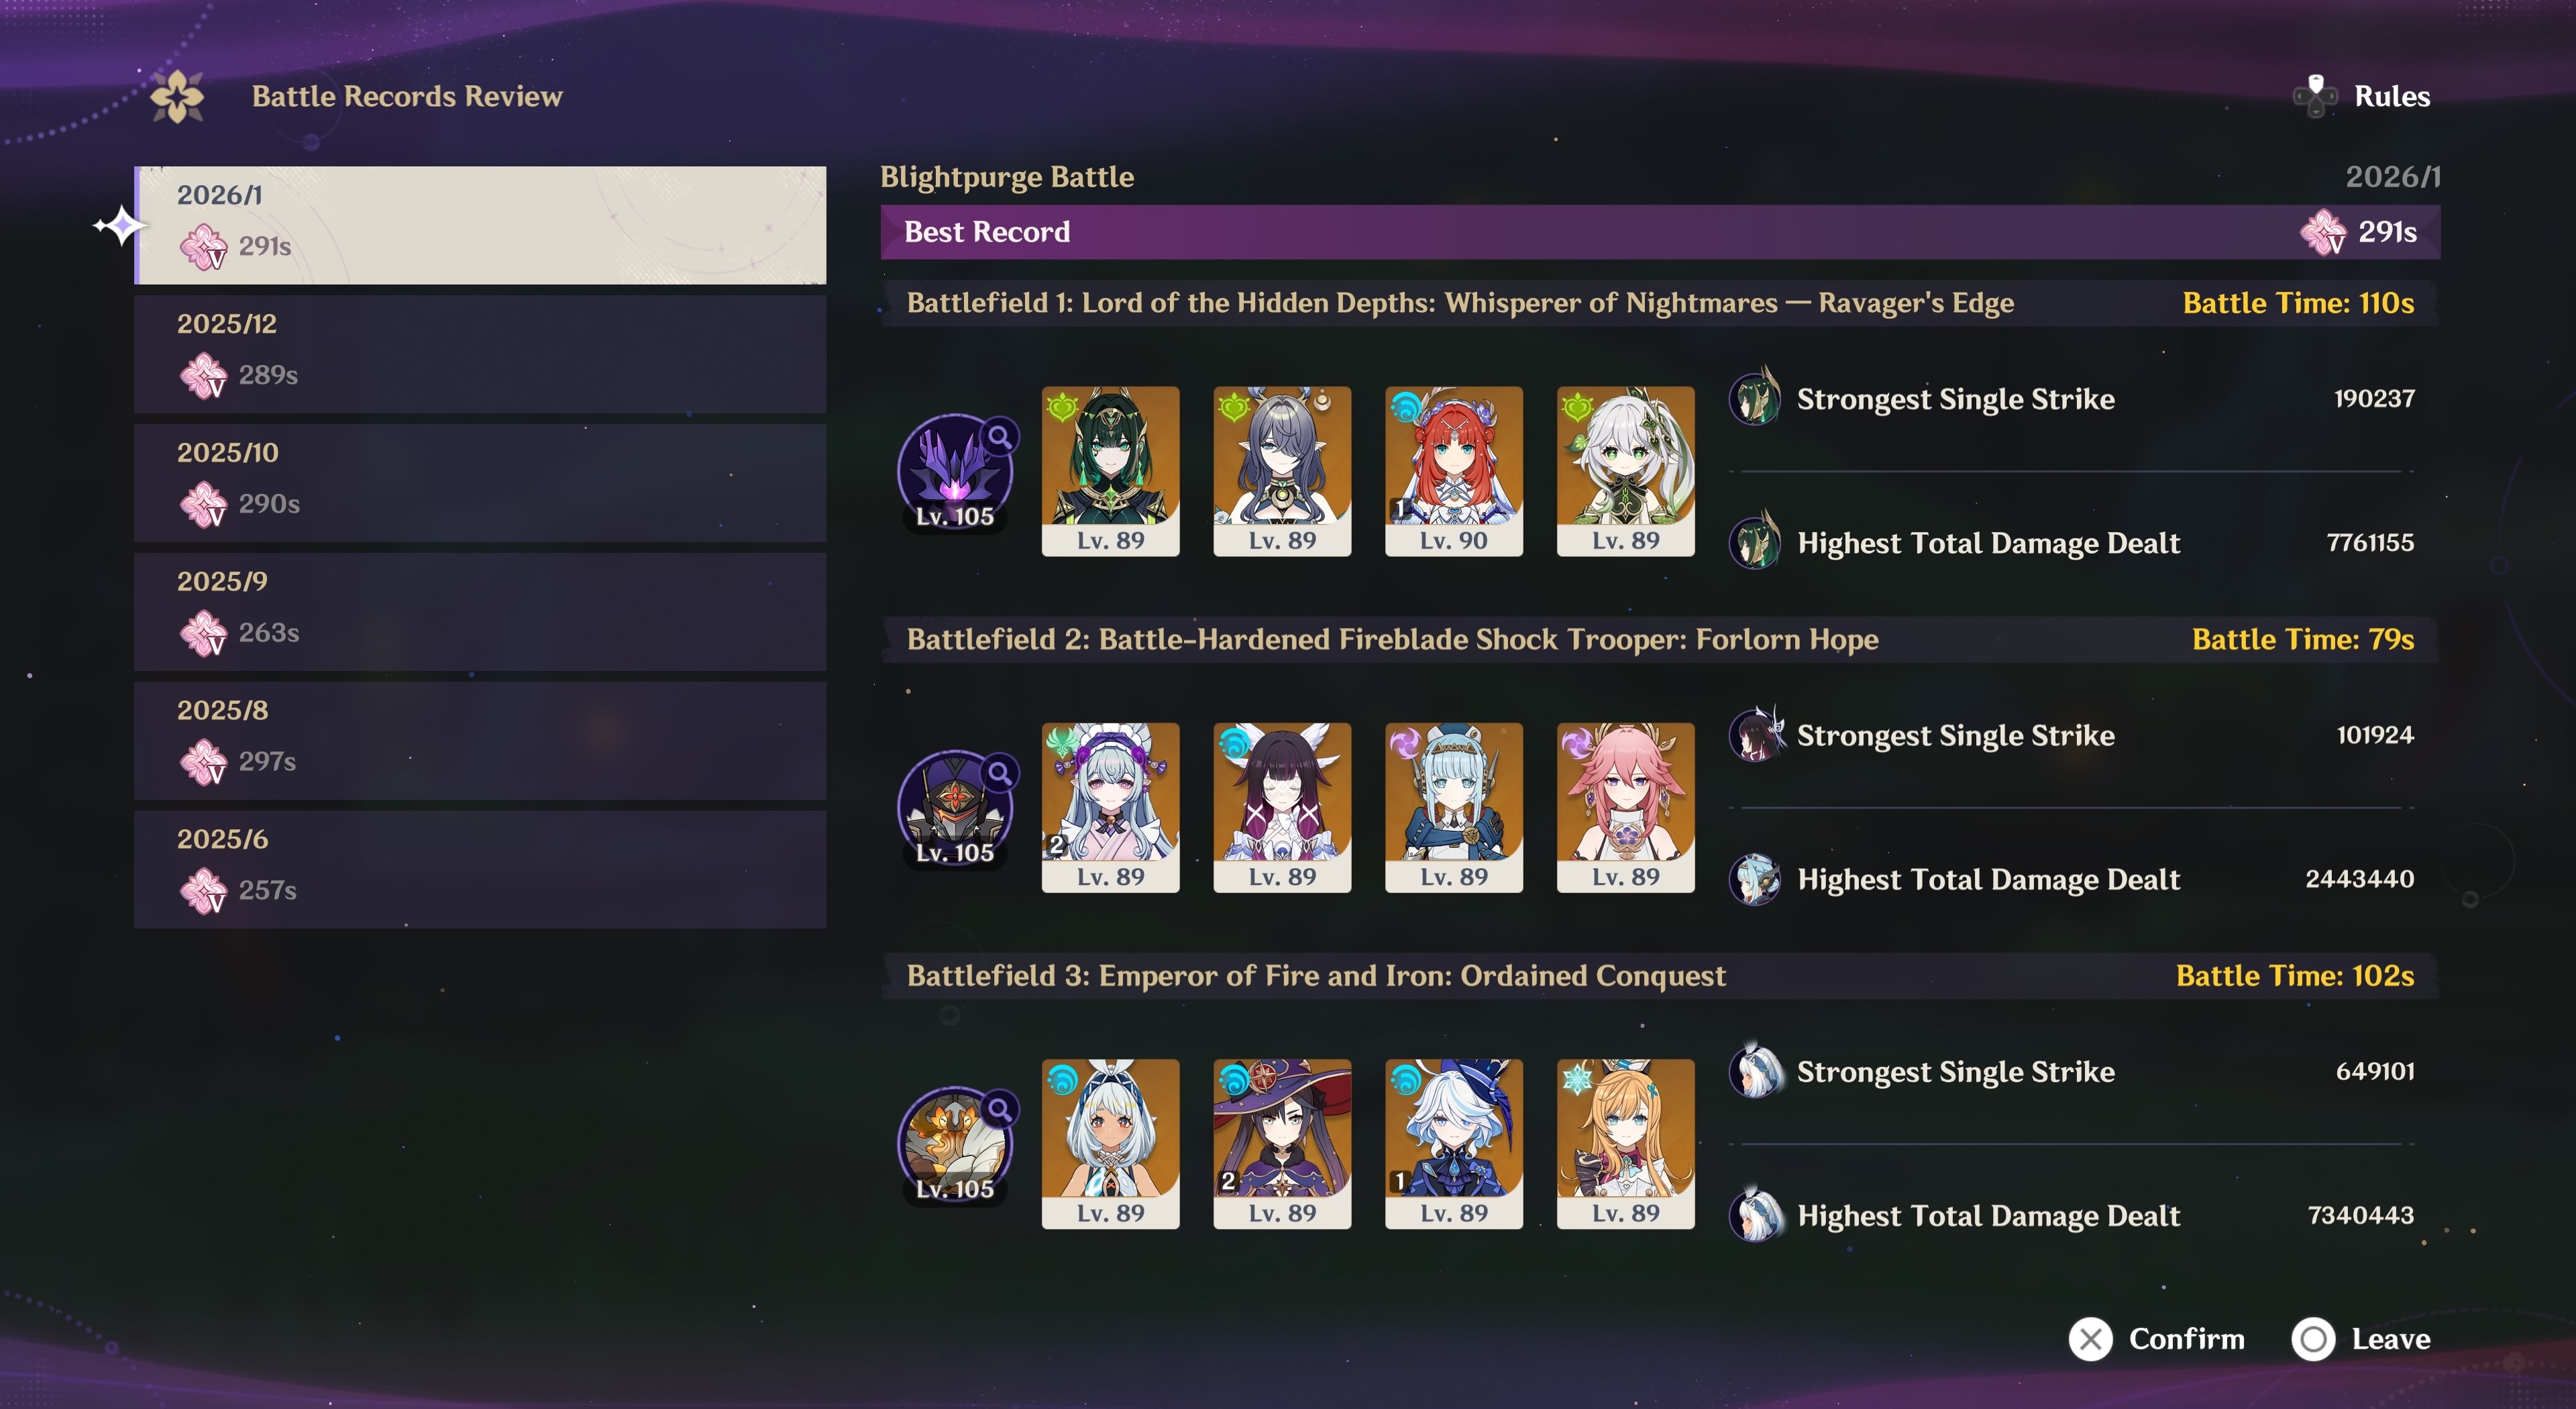Inspect the Battlefield 2 boss icon
This screenshot has height=1409, width=2576.
(954, 808)
